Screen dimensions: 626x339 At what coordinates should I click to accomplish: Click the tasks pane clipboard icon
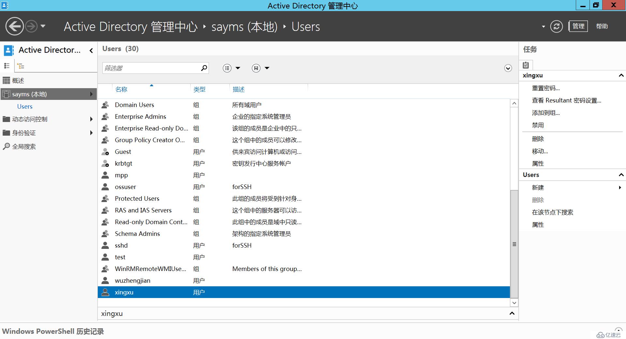click(x=526, y=65)
